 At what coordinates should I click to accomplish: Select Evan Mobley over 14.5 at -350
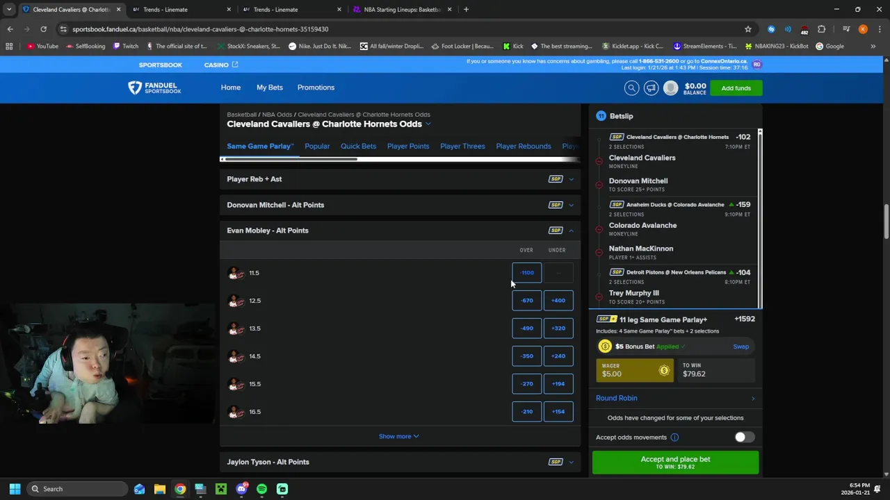point(526,356)
